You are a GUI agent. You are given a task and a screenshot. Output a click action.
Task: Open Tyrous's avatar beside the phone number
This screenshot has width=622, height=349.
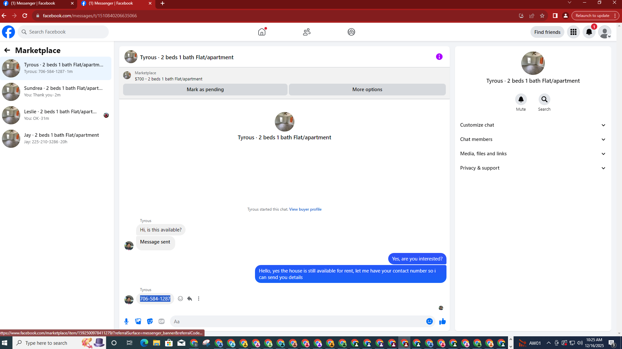tap(129, 300)
